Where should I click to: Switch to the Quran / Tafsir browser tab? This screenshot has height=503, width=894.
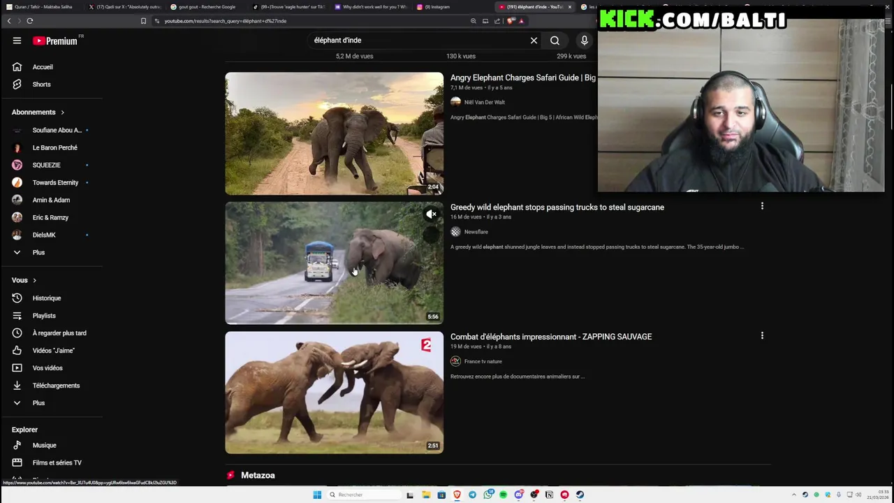point(42,7)
